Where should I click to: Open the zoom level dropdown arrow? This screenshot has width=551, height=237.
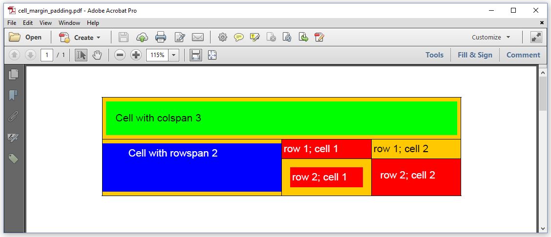174,55
